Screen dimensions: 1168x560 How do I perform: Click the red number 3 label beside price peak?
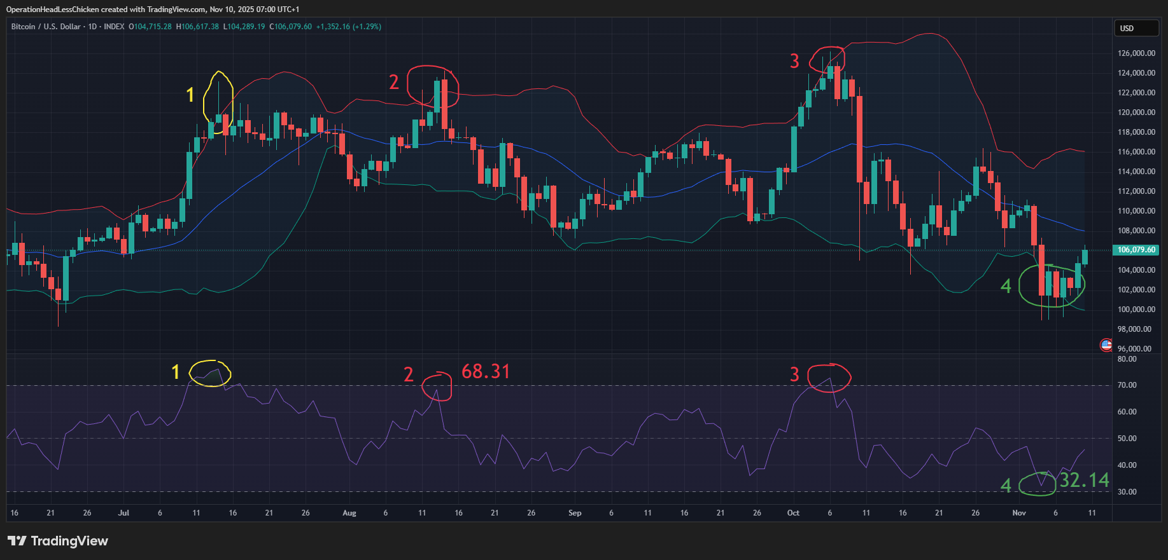coord(794,61)
